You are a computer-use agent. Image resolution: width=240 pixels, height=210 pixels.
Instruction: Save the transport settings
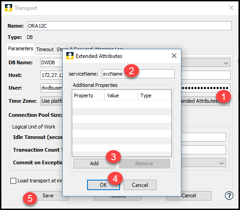point(48,196)
